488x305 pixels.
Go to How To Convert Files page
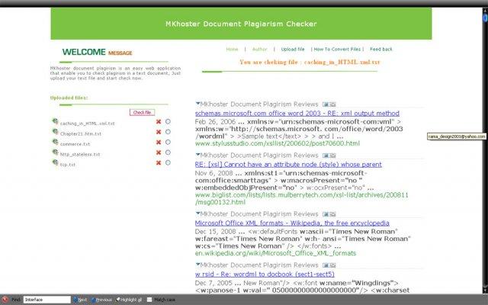tap(338, 49)
